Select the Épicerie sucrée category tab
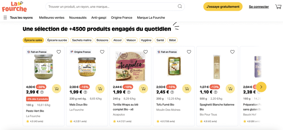Screen dimensions: 283x130 57,40
